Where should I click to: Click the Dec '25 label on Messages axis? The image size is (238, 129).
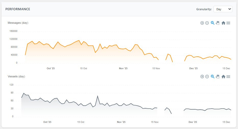pyautogui.click(x=193, y=68)
